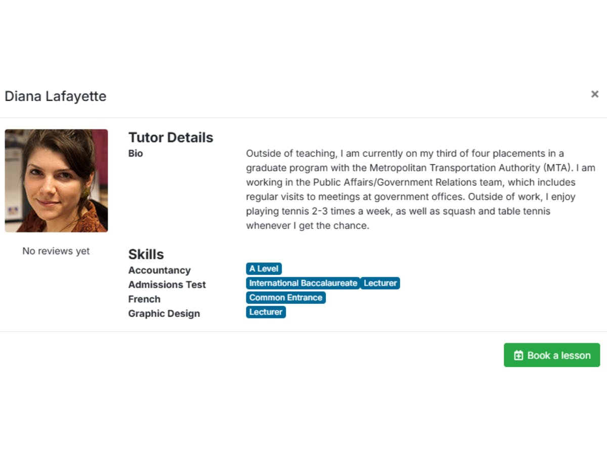Click the Diana Lafayette dialog title

56,96
